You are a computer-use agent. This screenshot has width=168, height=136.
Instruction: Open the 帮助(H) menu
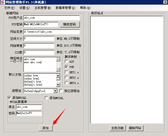click(85, 8)
